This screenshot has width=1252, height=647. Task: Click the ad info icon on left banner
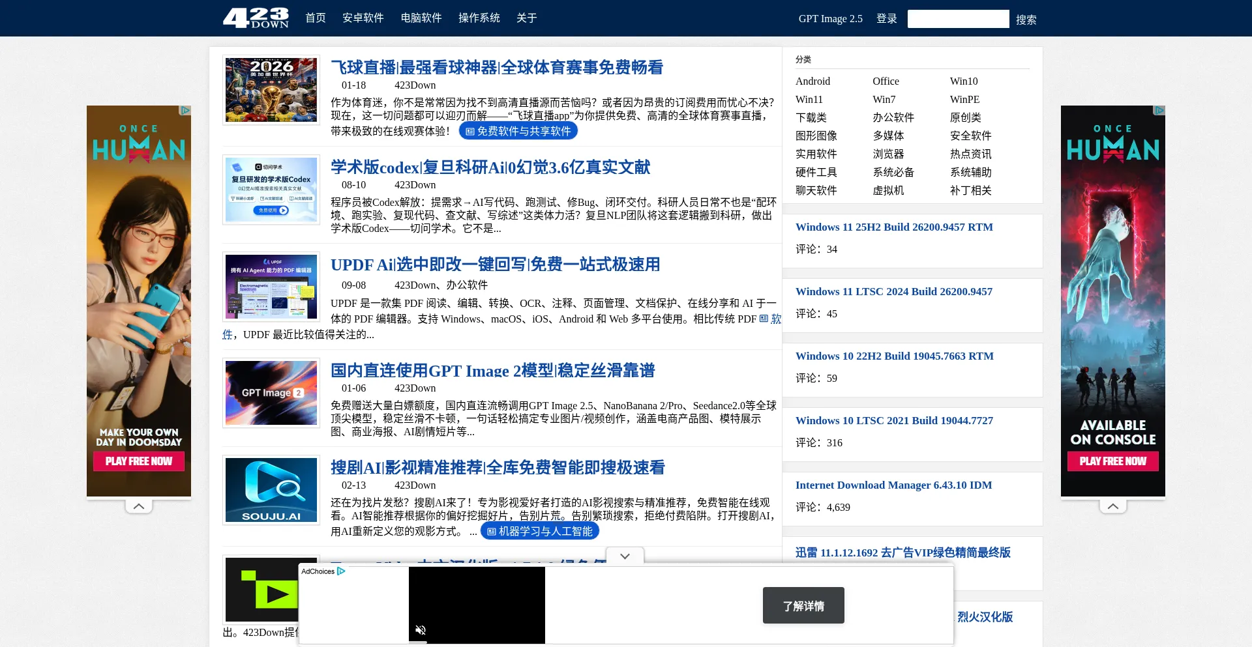point(185,110)
